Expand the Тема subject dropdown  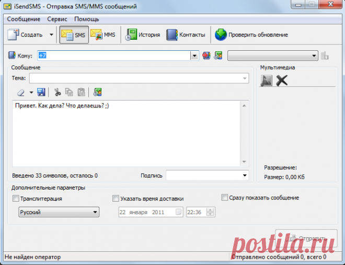pos(245,78)
